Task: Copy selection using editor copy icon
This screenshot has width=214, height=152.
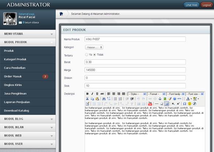Action: pyautogui.click(x=92, y=99)
